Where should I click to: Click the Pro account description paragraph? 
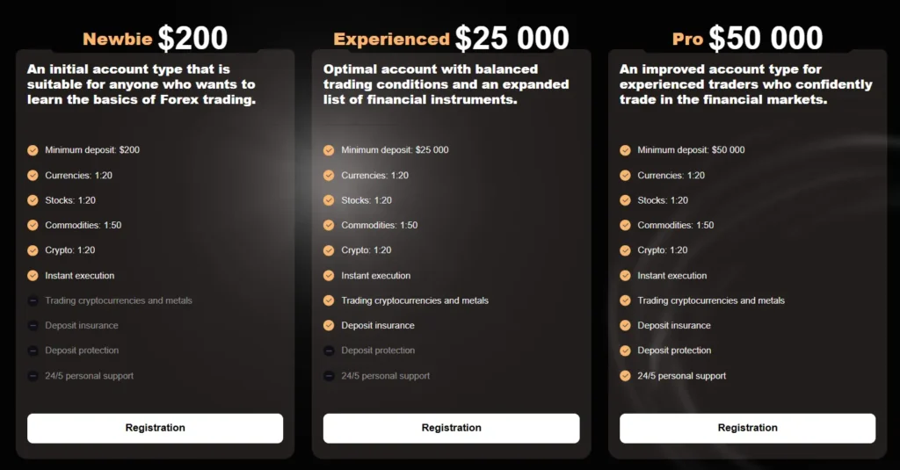745,84
